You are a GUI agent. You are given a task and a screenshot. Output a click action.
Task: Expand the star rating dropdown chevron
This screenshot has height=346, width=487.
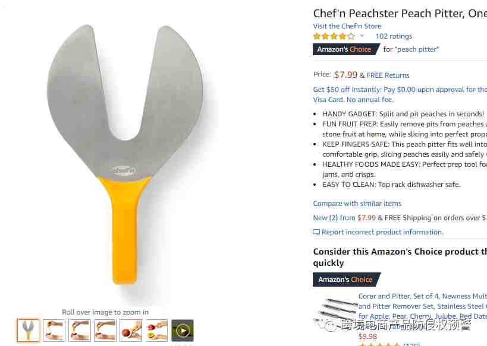coord(362,36)
